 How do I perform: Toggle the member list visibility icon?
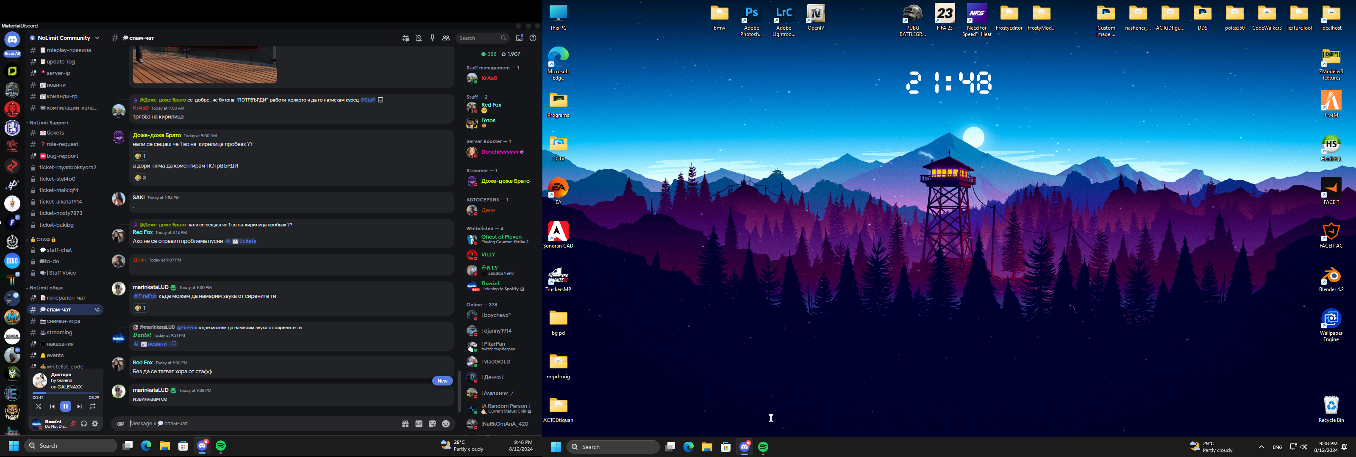[446, 39]
